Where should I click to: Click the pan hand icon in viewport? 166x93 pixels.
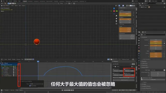116,18
